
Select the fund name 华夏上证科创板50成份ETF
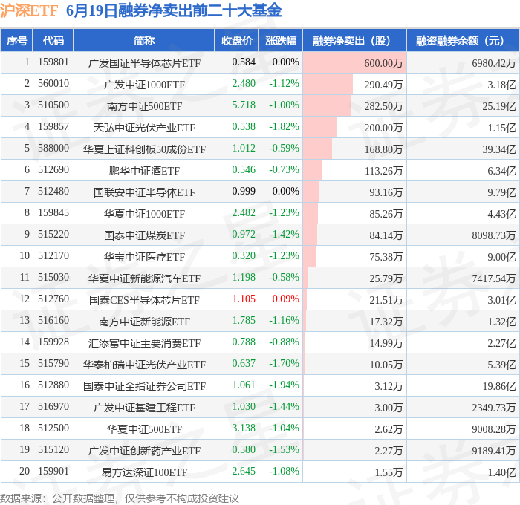coord(144,149)
